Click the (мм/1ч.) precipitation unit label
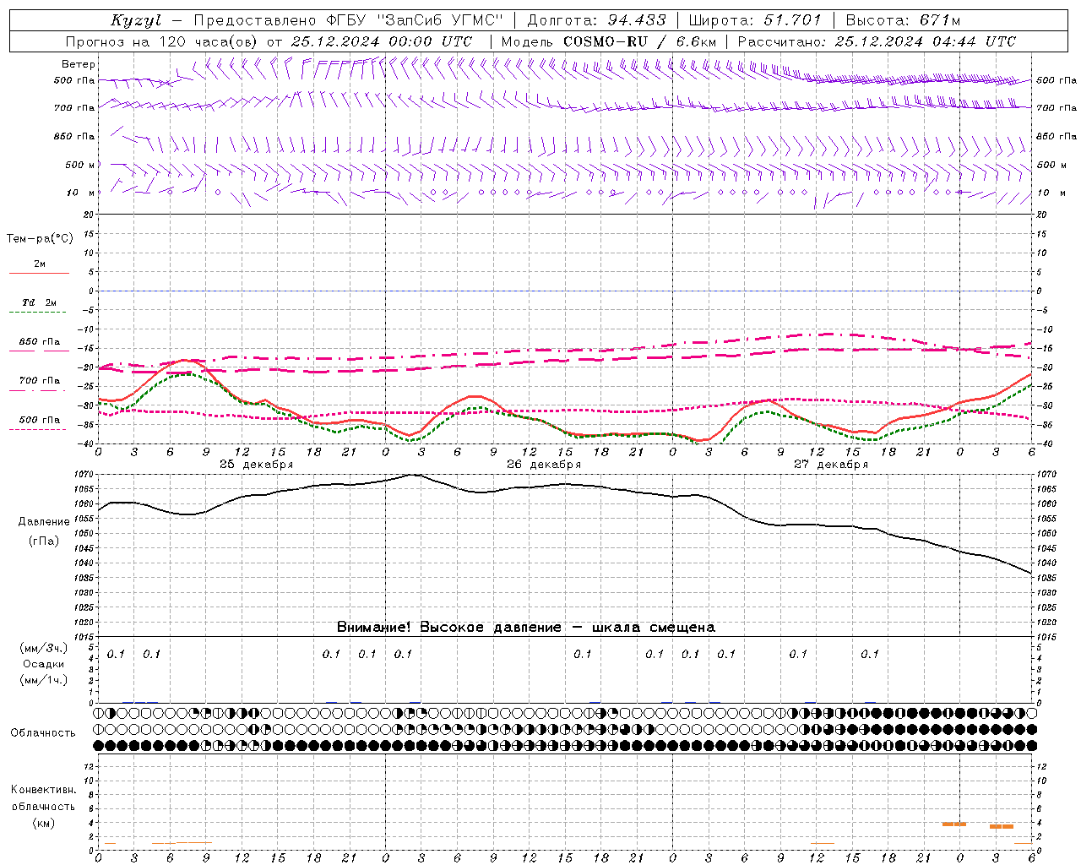Image resolution: width=1081 pixels, height=865 pixels. coord(44,680)
